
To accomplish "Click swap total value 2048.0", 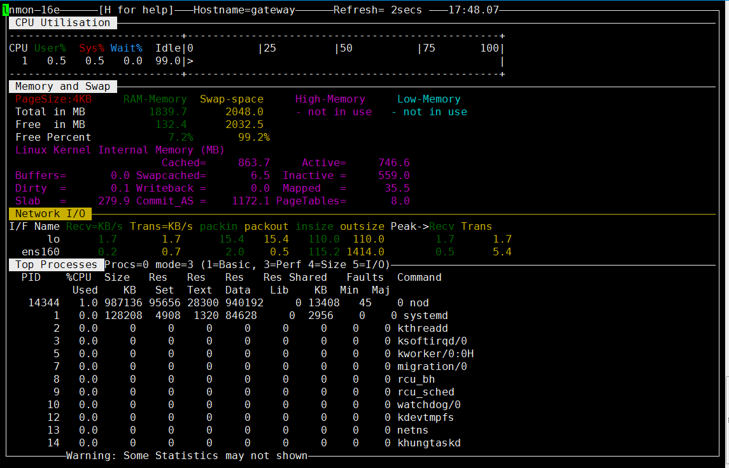I will (x=244, y=112).
